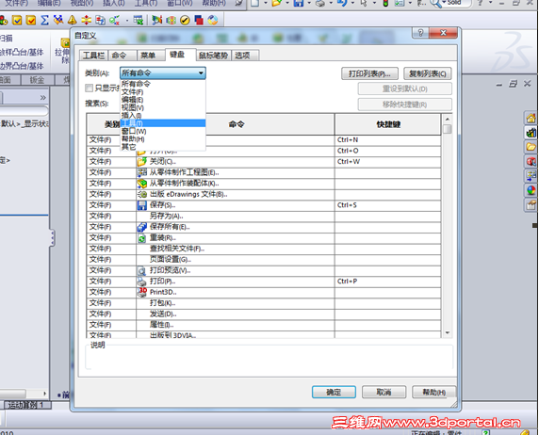Click the scrollbar up arrow of command table
The width and height of the screenshot is (539, 435).
pos(448,120)
